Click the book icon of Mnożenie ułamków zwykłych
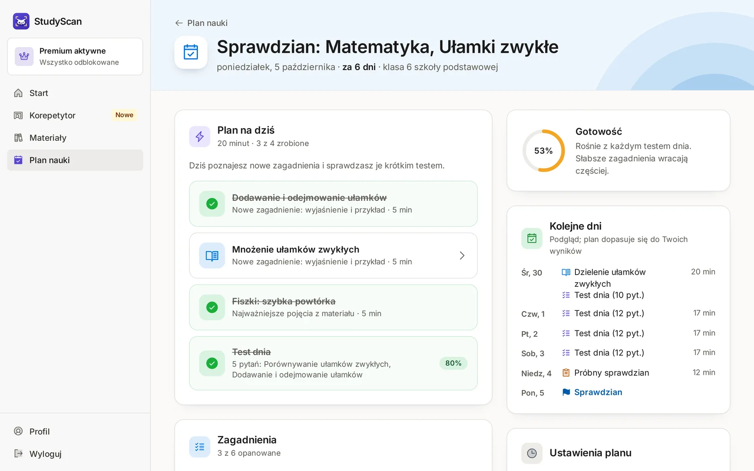The height and width of the screenshot is (471, 754). pyautogui.click(x=212, y=256)
